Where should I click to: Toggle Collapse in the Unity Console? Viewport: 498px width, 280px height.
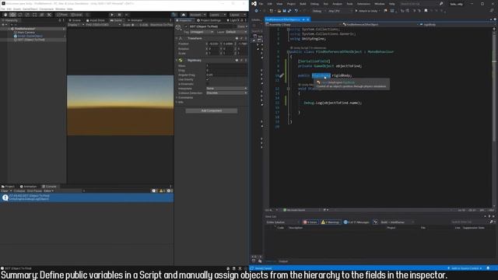click(19, 191)
